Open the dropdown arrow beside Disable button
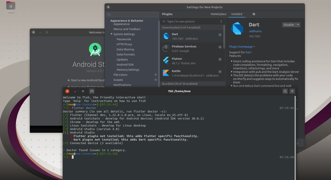 [298, 25]
